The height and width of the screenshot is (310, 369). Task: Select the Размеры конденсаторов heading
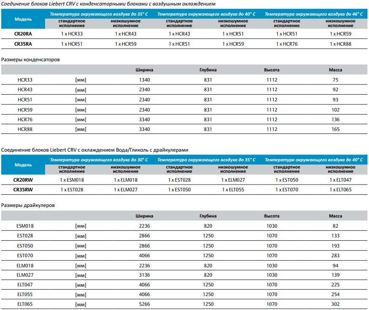[30, 60]
